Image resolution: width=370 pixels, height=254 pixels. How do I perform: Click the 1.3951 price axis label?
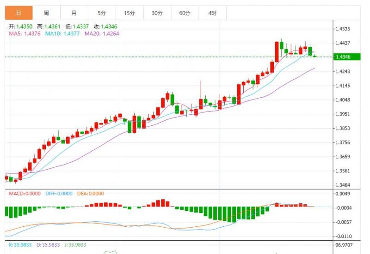coord(343,114)
